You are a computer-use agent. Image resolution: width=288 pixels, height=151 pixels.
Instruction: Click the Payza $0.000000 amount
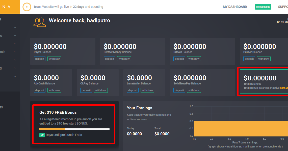50,46
